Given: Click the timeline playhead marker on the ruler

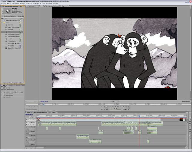Looking at the screenshot, I should [139, 116].
